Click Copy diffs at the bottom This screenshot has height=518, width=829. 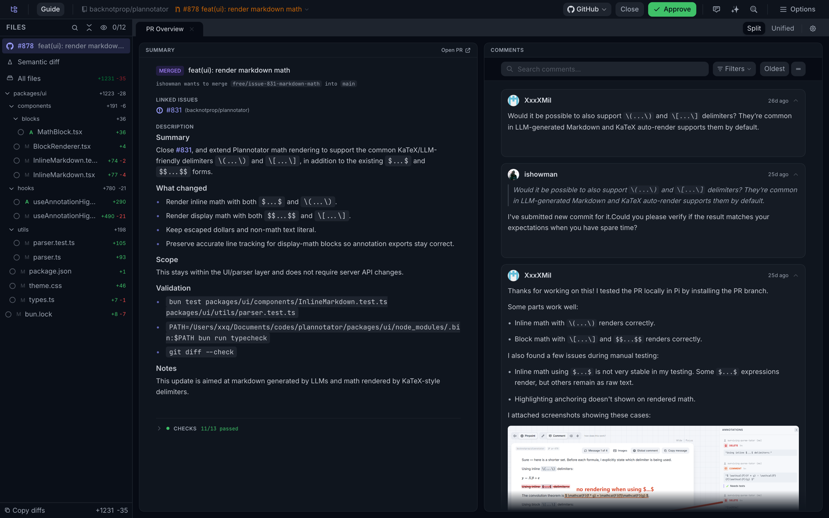pos(25,510)
